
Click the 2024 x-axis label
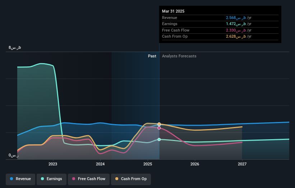(100, 164)
